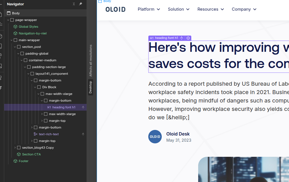Image resolution: width=289 pixels, height=182 pixels.
Task: Click the blog post hero image
Action: (244, 169)
